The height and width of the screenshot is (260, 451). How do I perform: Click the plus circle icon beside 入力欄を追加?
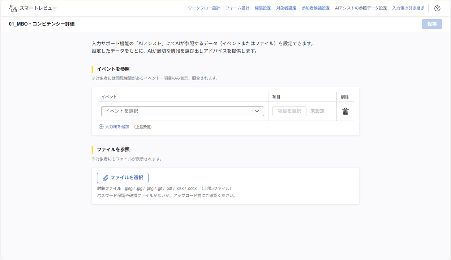pyautogui.click(x=101, y=127)
